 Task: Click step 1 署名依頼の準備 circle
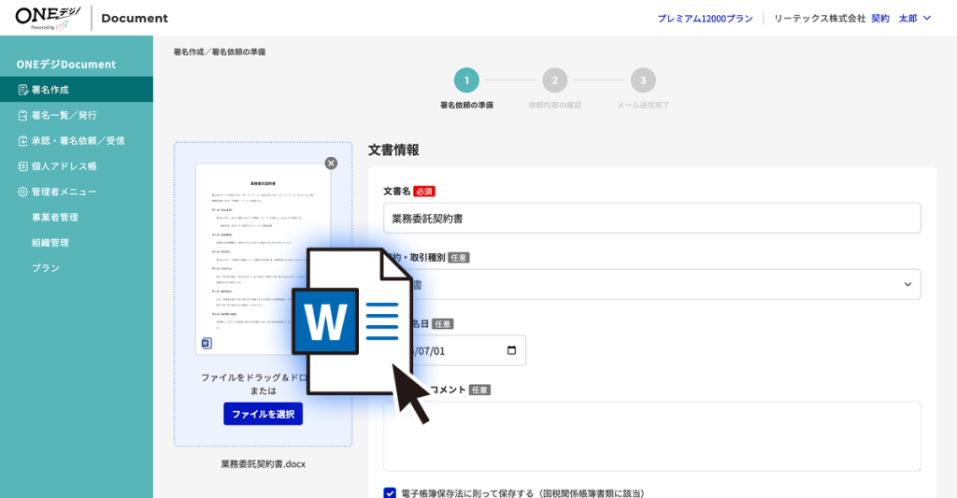tap(467, 80)
